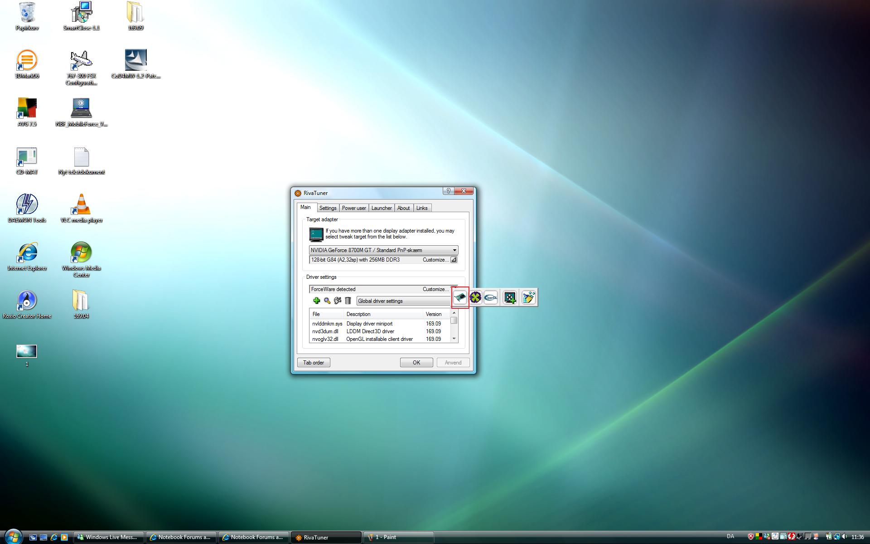870x544 pixels.
Task: Sort the driver list by File column
Action: [326, 314]
